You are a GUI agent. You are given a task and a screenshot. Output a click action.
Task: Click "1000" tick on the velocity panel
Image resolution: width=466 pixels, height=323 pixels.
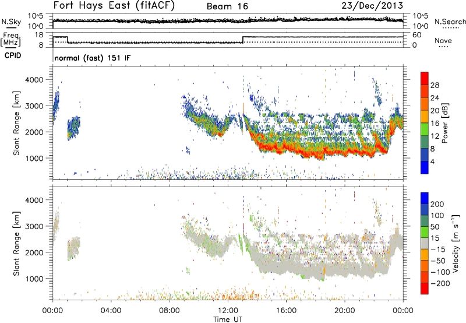coord(34,279)
